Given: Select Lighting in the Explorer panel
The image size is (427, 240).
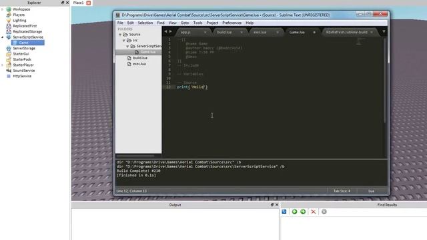Looking at the screenshot, I should tap(19, 21).
